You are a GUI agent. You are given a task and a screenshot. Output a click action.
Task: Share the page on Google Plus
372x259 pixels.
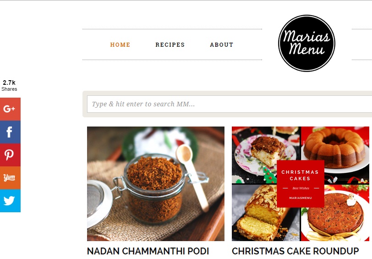[10, 109]
